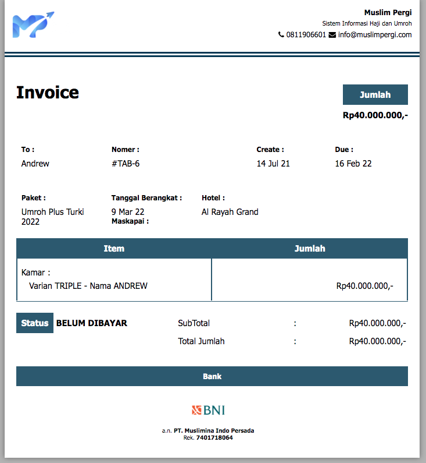Click the Jumlah table column header
The height and width of the screenshot is (463, 426).
[x=309, y=249]
